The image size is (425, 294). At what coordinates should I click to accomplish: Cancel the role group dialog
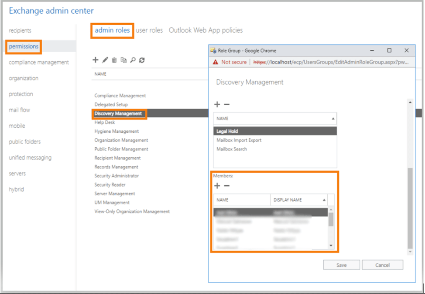tap(382, 265)
